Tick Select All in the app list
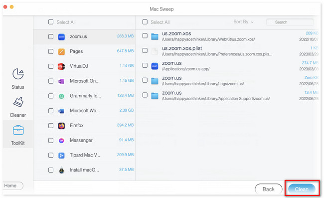 (x=51, y=22)
